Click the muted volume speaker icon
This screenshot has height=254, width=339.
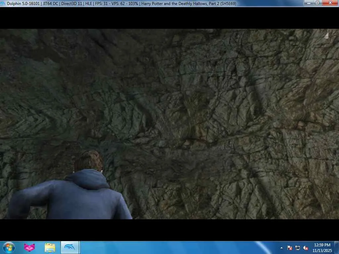[306, 248]
